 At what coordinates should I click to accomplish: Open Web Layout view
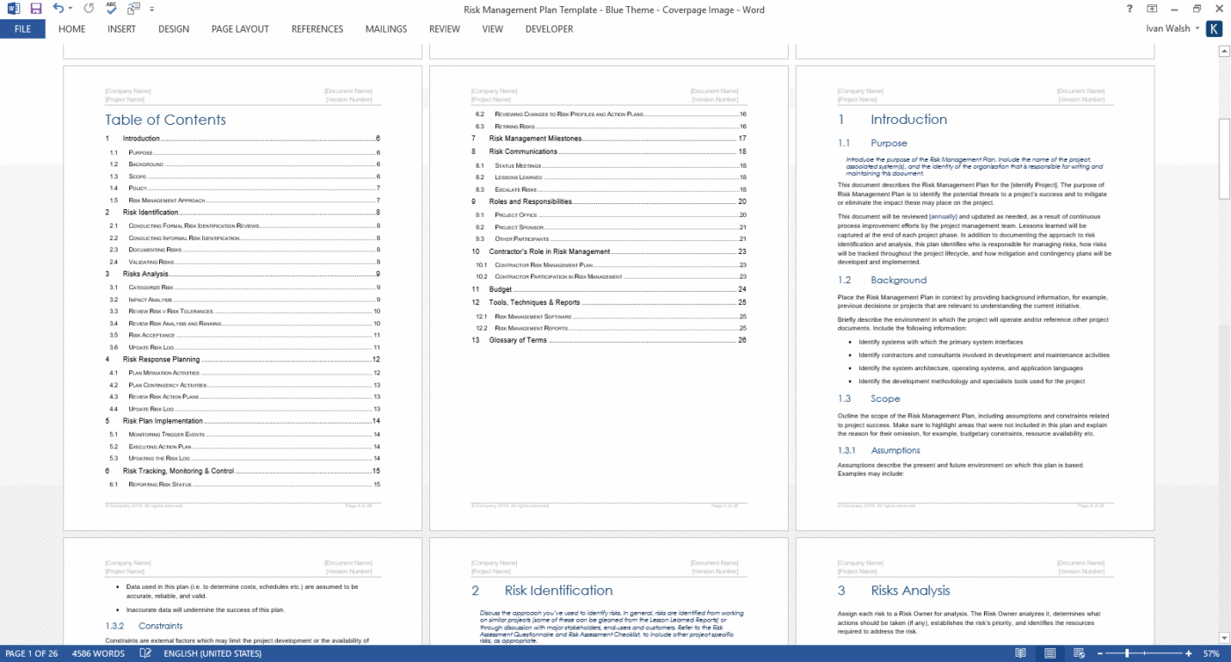coord(1077,653)
